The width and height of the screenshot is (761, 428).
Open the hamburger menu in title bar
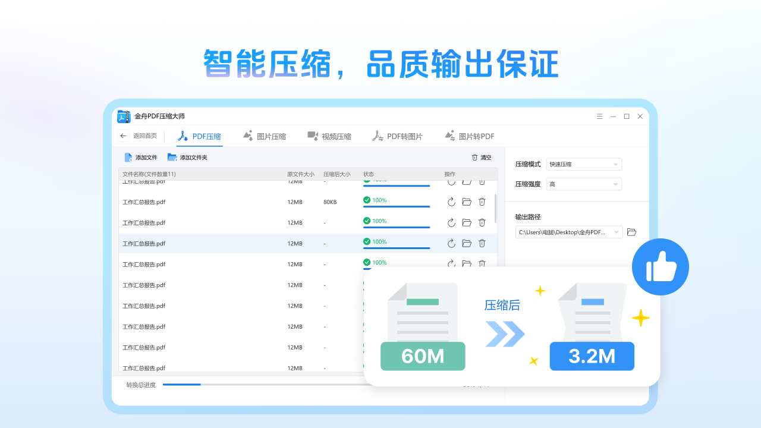[599, 117]
